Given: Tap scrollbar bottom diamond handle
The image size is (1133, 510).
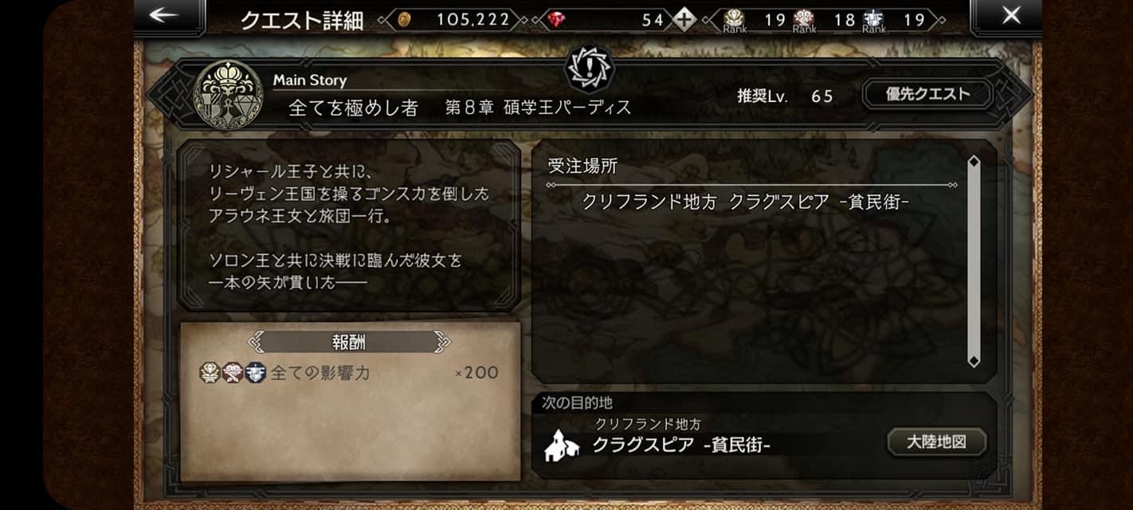Looking at the screenshot, I should pos(973,361).
